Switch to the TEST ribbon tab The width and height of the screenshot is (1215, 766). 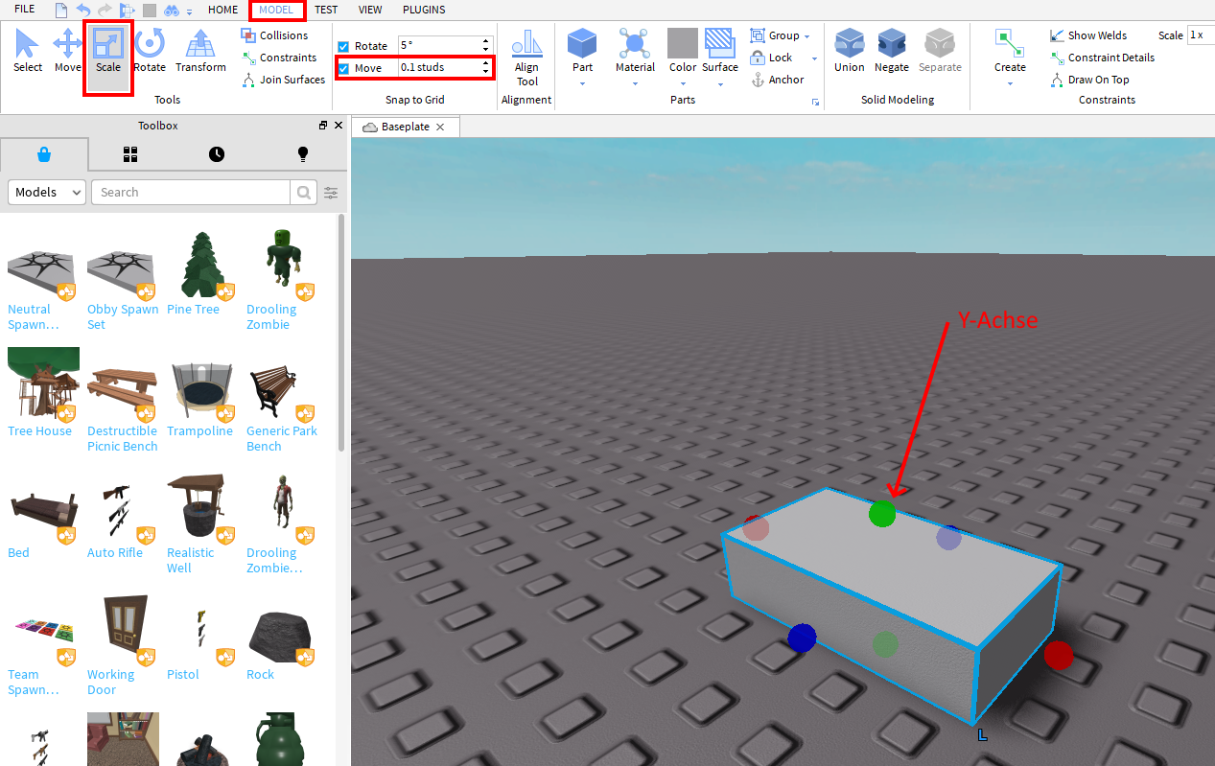point(325,10)
